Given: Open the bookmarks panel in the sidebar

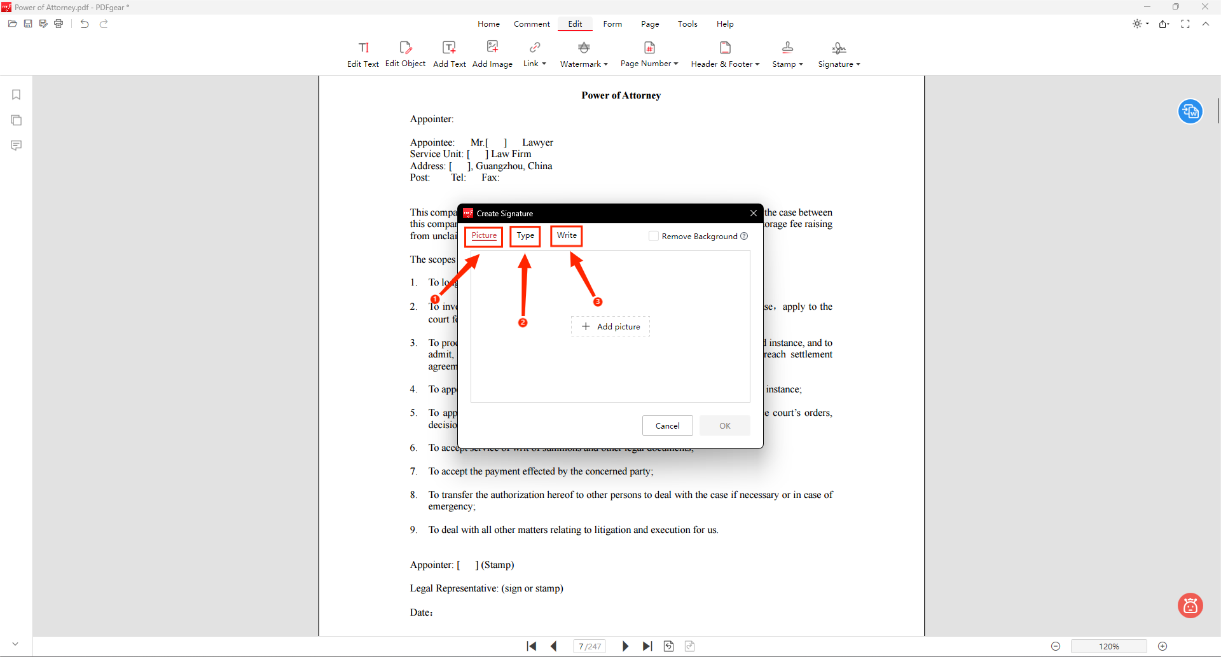Looking at the screenshot, I should (x=16, y=94).
